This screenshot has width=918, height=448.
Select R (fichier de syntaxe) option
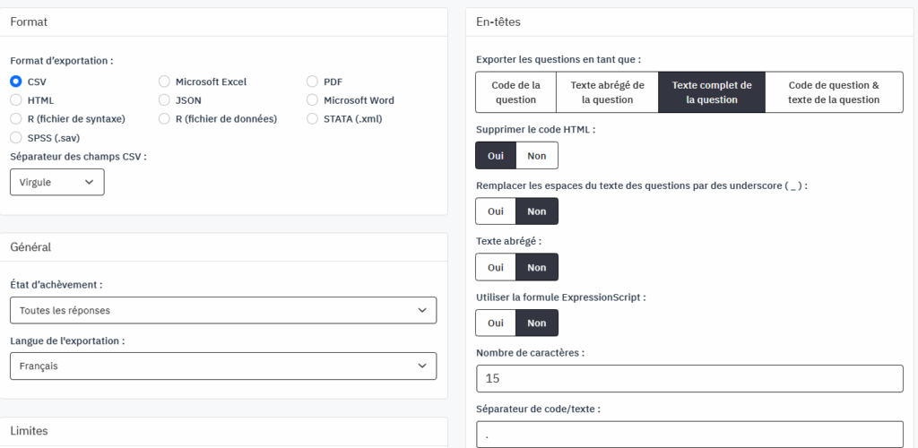16,118
